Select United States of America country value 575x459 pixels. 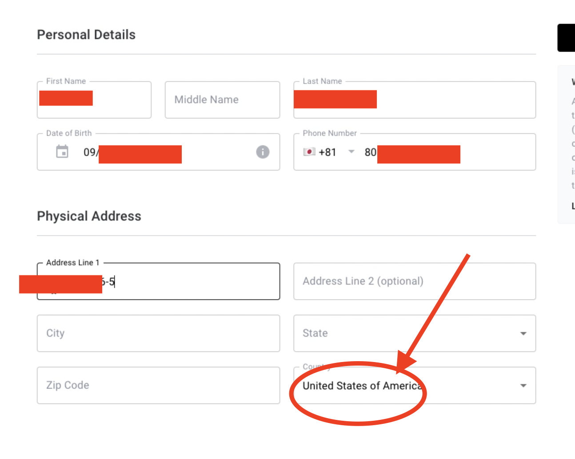(362, 386)
